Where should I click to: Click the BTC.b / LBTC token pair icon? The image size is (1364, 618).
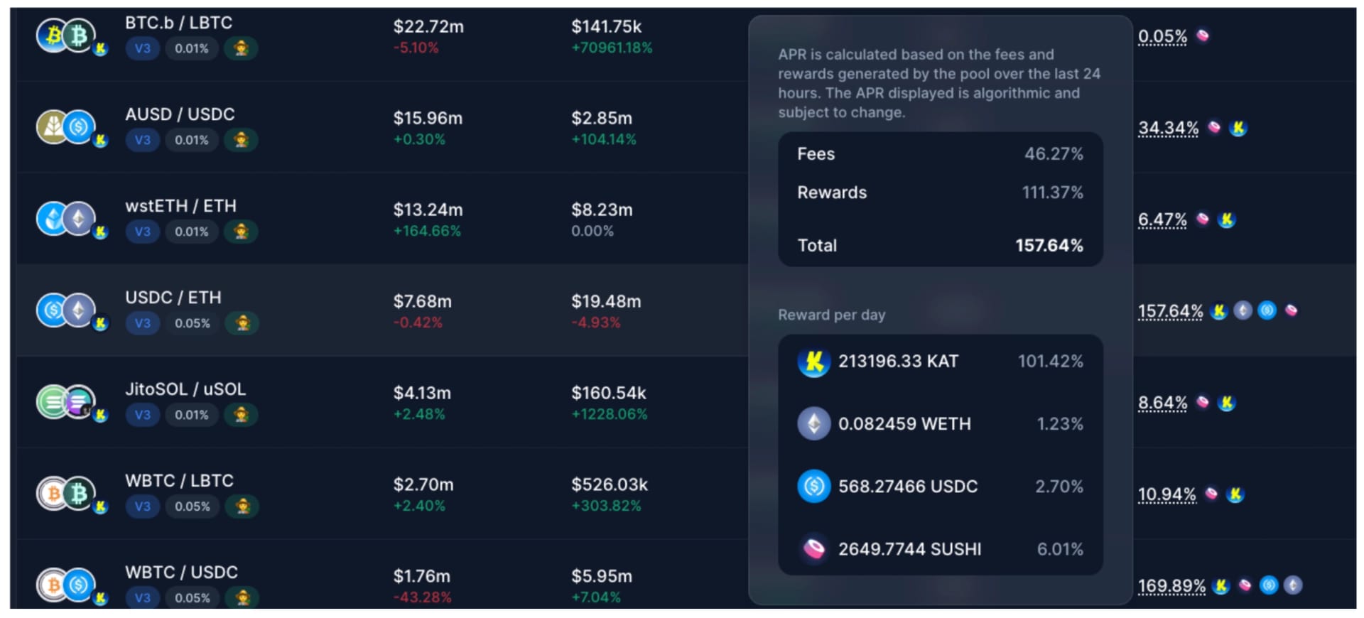click(x=67, y=36)
